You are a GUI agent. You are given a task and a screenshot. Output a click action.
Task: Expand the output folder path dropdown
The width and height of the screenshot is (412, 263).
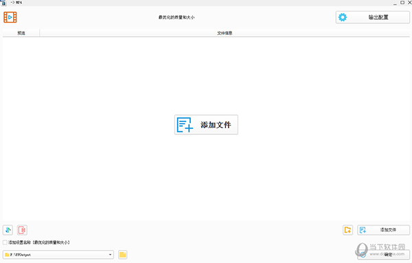[x=111, y=255]
